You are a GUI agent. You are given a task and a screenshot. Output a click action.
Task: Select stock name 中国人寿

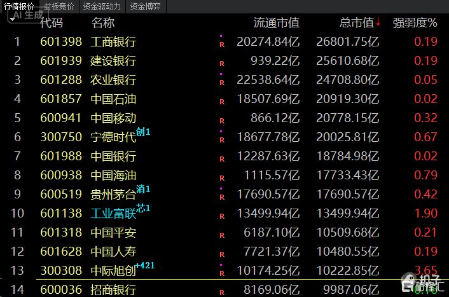tap(113, 252)
